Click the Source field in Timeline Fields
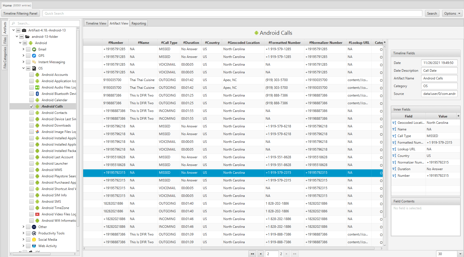Image resolution: width=464 pixels, height=257 pixels. coord(439,94)
